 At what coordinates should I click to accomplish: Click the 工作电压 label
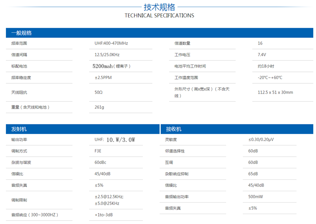pyautogui.click(x=182, y=55)
